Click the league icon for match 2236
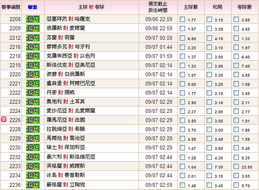The height and width of the screenshot is (190, 259). pos(33,185)
